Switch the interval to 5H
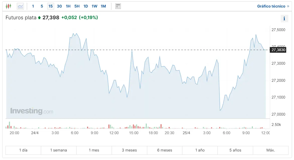This screenshot has height=160, width=294. coord(77,6)
